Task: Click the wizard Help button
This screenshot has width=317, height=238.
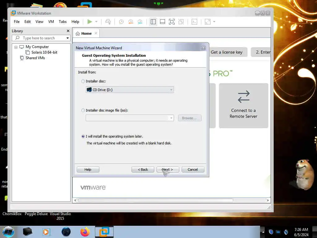Action: click(x=88, y=170)
